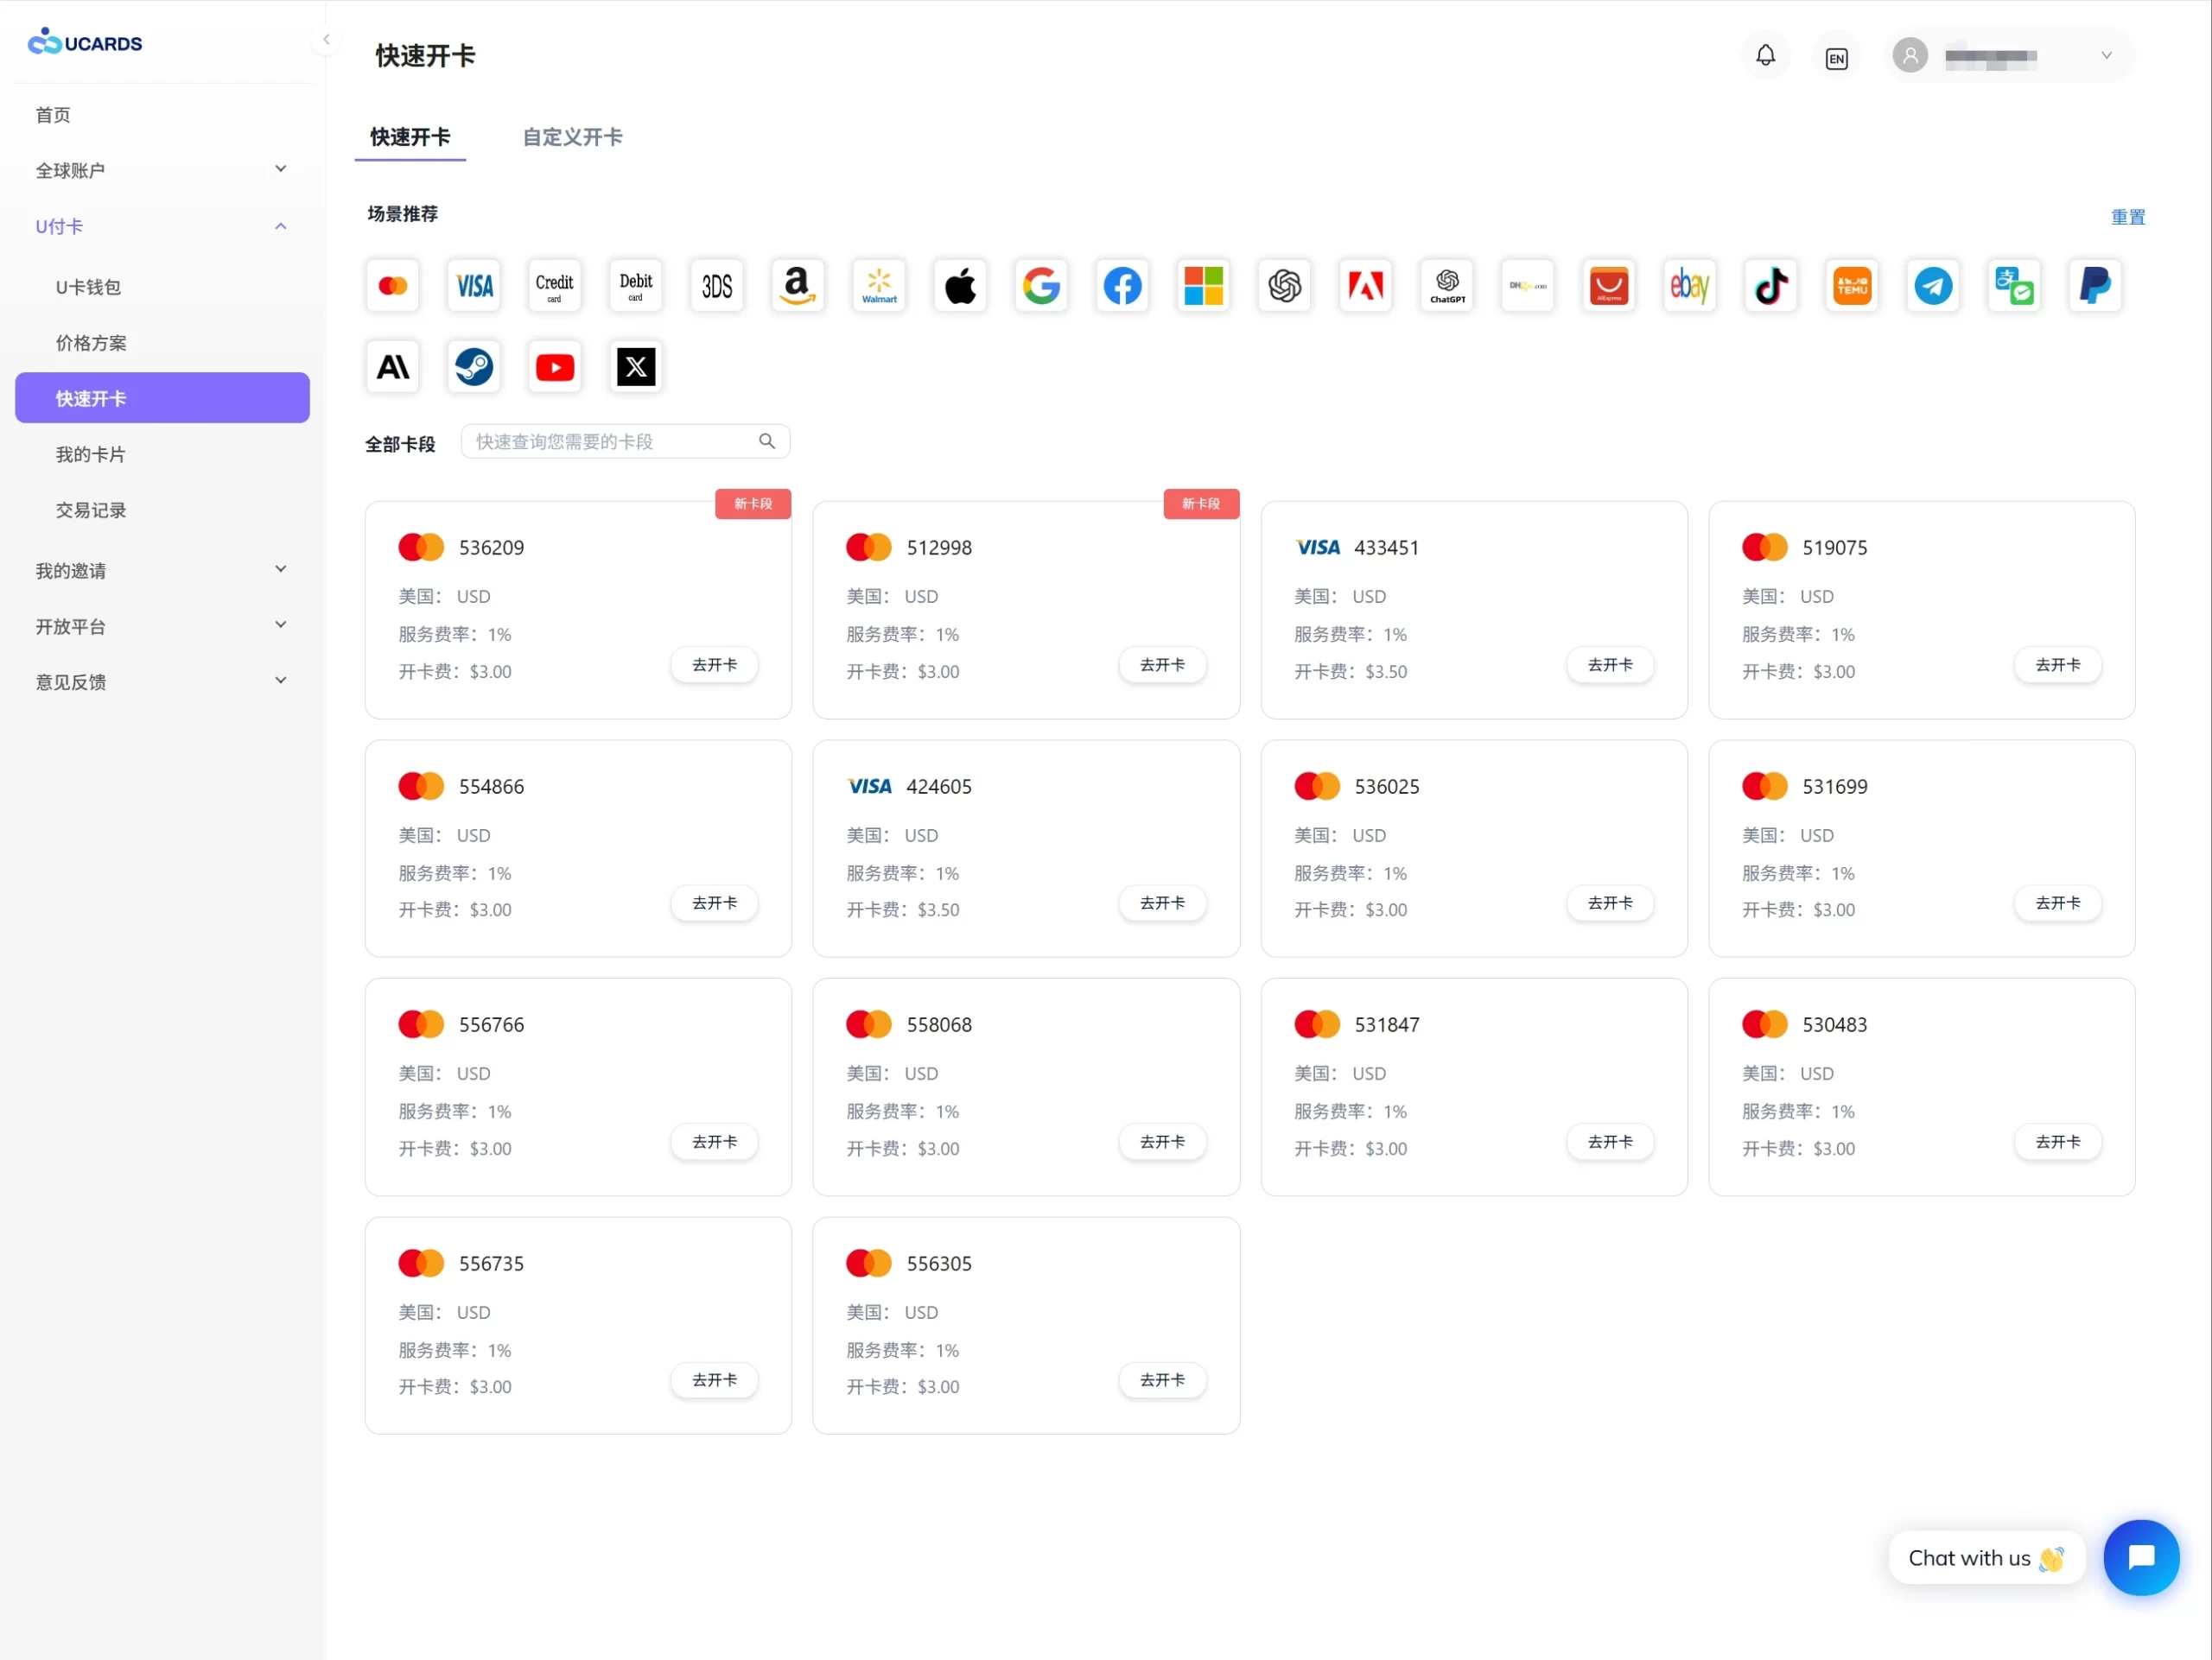Open the chat bubble button
2212x1660 pixels.
(2141, 1557)
